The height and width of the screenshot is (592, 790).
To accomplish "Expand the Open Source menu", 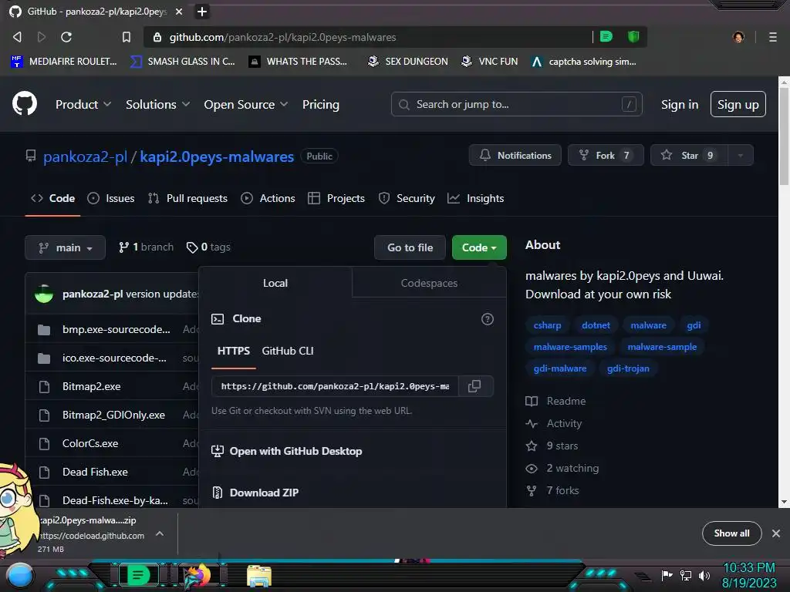I will [x=246, y=104].
